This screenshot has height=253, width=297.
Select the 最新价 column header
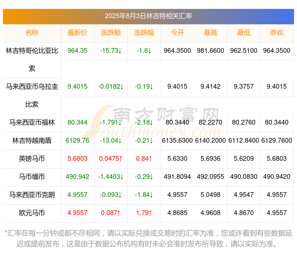78,33
